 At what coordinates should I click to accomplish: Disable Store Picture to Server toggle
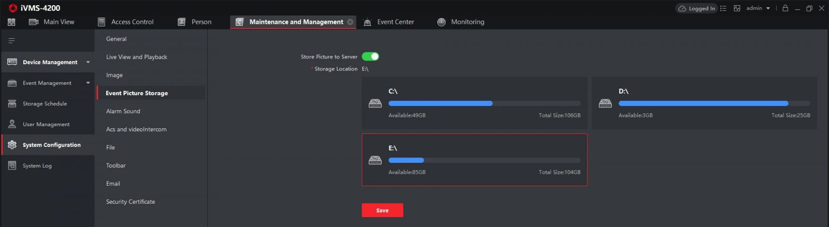coord(370,56)
